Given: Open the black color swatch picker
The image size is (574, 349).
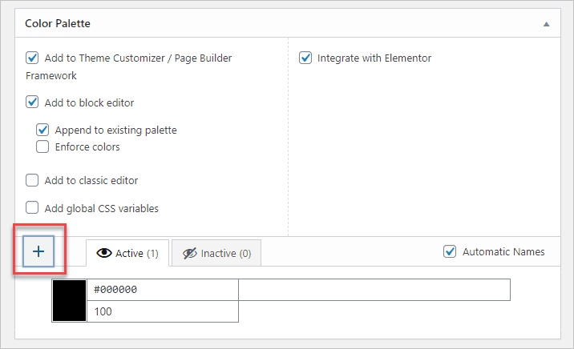Looking at the screenshot, I should pyautogui.click(x=69, y=300).
